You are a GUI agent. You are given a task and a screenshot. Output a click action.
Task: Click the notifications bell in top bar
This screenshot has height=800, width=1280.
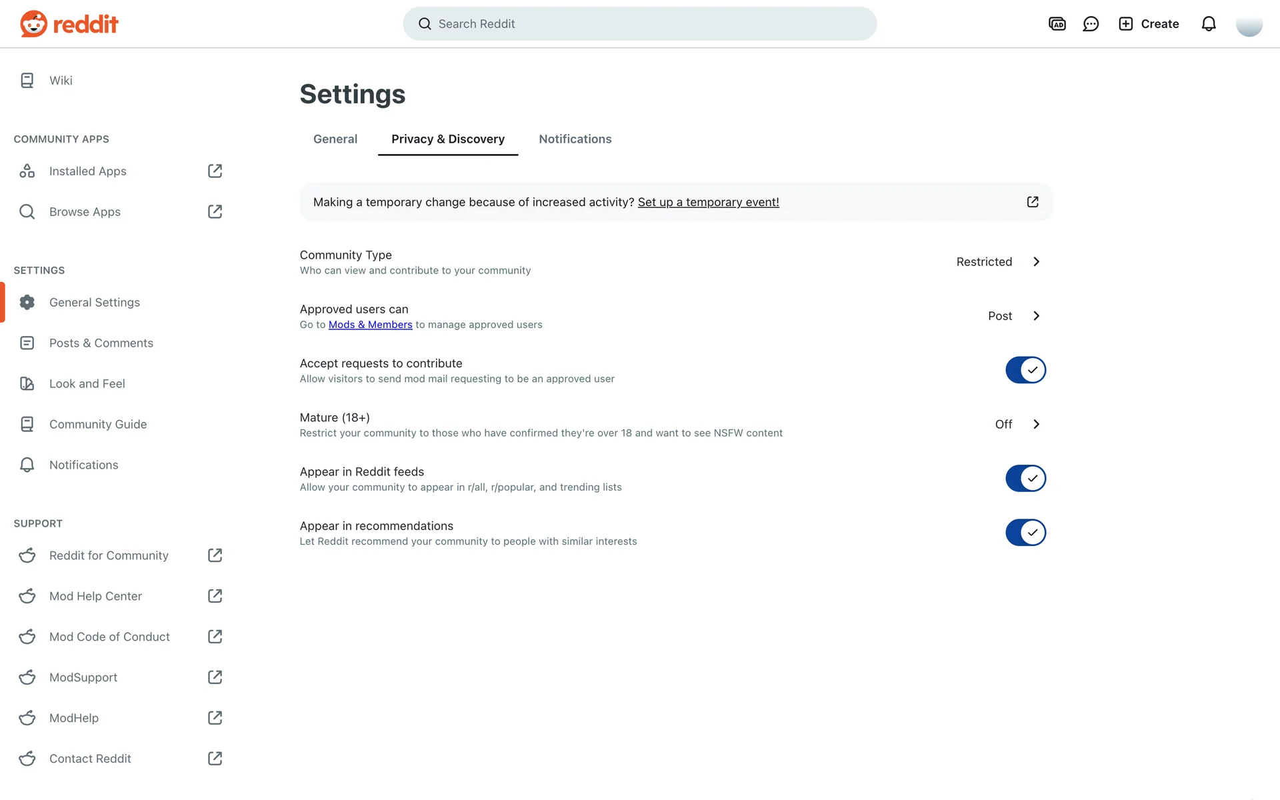(1209, 24)
